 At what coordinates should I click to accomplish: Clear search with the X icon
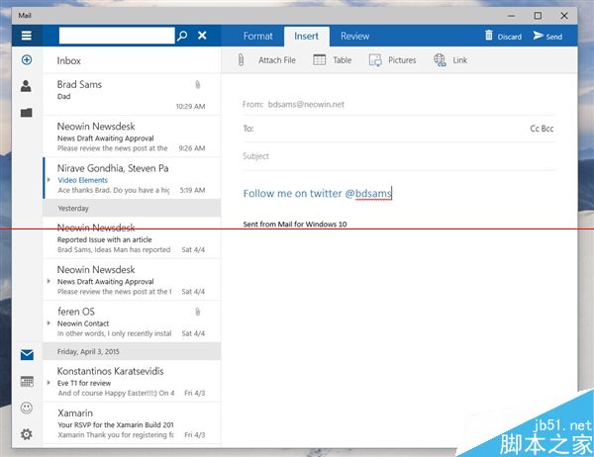202,36
